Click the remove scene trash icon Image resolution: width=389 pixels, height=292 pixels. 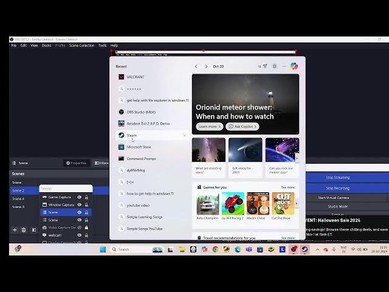pyautogui.click(x=24, y=230)
